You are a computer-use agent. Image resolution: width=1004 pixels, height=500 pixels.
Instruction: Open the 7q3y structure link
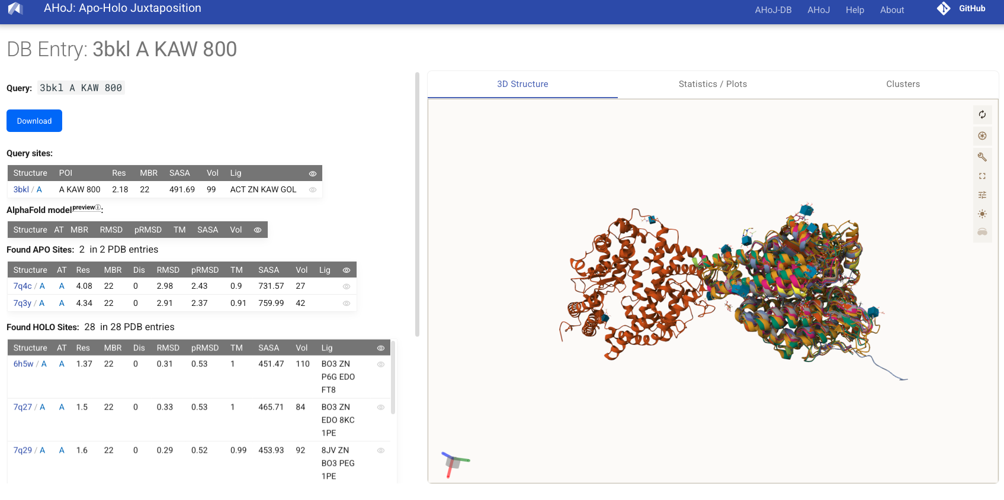[x=23, y=303]
